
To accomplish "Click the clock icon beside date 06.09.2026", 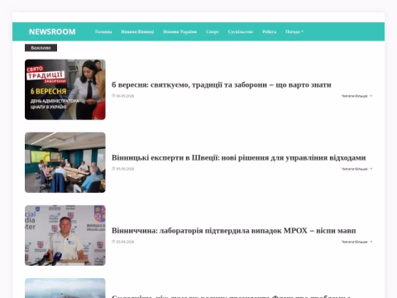I will [113, 96].
